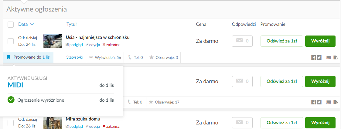Viewport: 341px width, 129px height.
Task: Click the Facebook icon in second listing row
Action: (314, 102)
